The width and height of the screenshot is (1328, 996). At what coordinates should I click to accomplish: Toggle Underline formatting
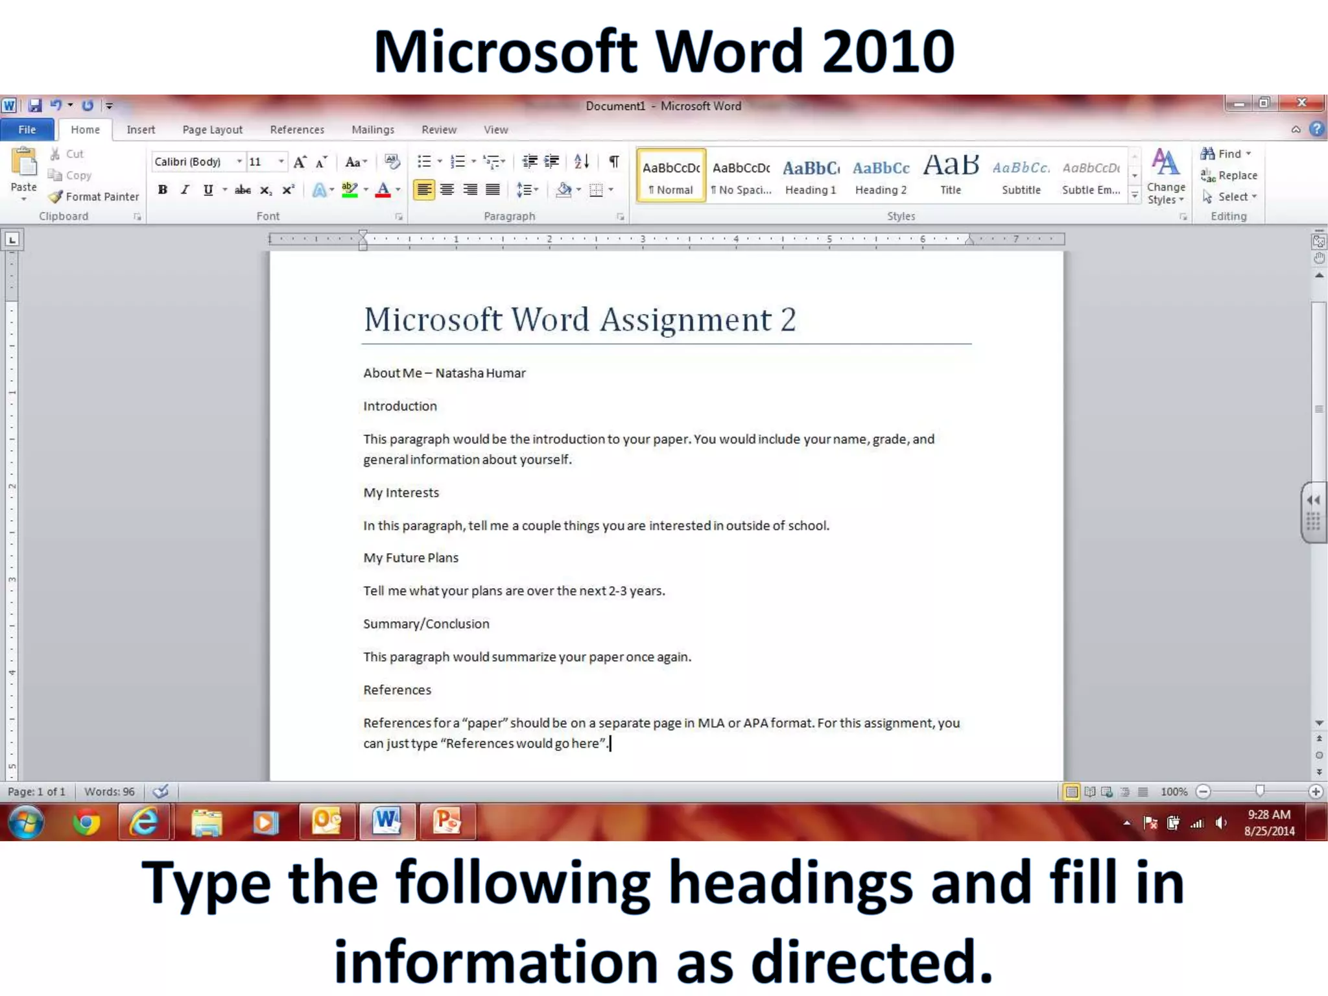207,190
